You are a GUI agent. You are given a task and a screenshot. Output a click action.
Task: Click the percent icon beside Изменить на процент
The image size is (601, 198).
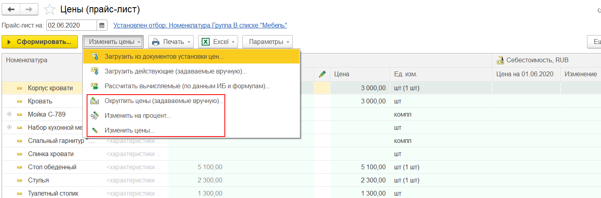coord(95,116)
